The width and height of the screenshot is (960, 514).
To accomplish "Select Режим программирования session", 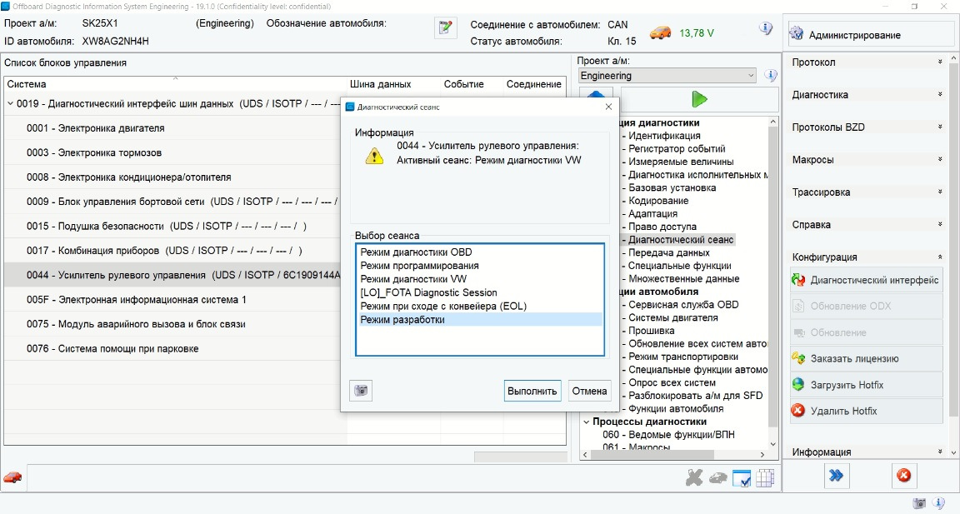I will pos(479,266).
